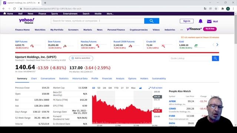Go back using browser back arrow
The image size is (237, 133).
coord(4,9)
